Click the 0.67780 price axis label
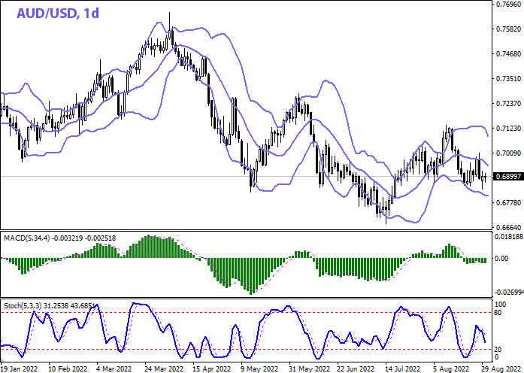 point(507,203)
